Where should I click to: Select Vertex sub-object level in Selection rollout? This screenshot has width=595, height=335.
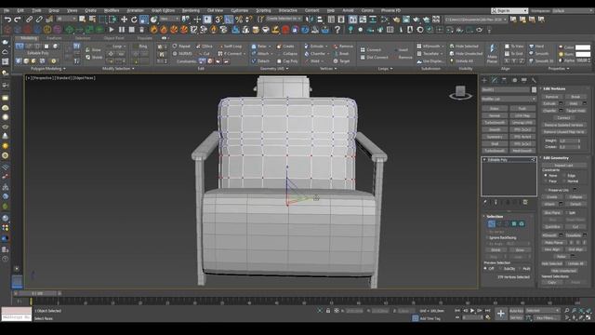(492, 224)
